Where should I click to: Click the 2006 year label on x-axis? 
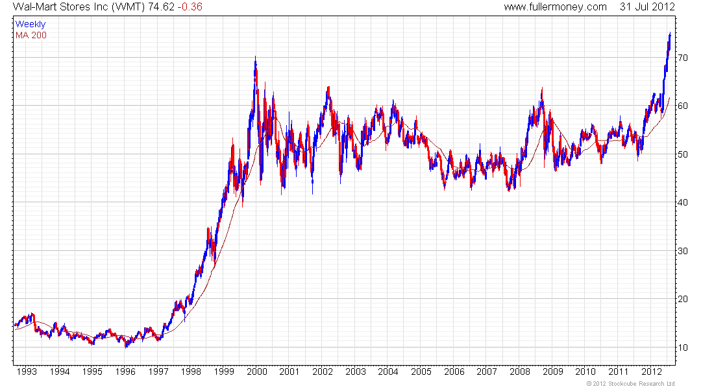pyautogui.click(x=454, y=371)
